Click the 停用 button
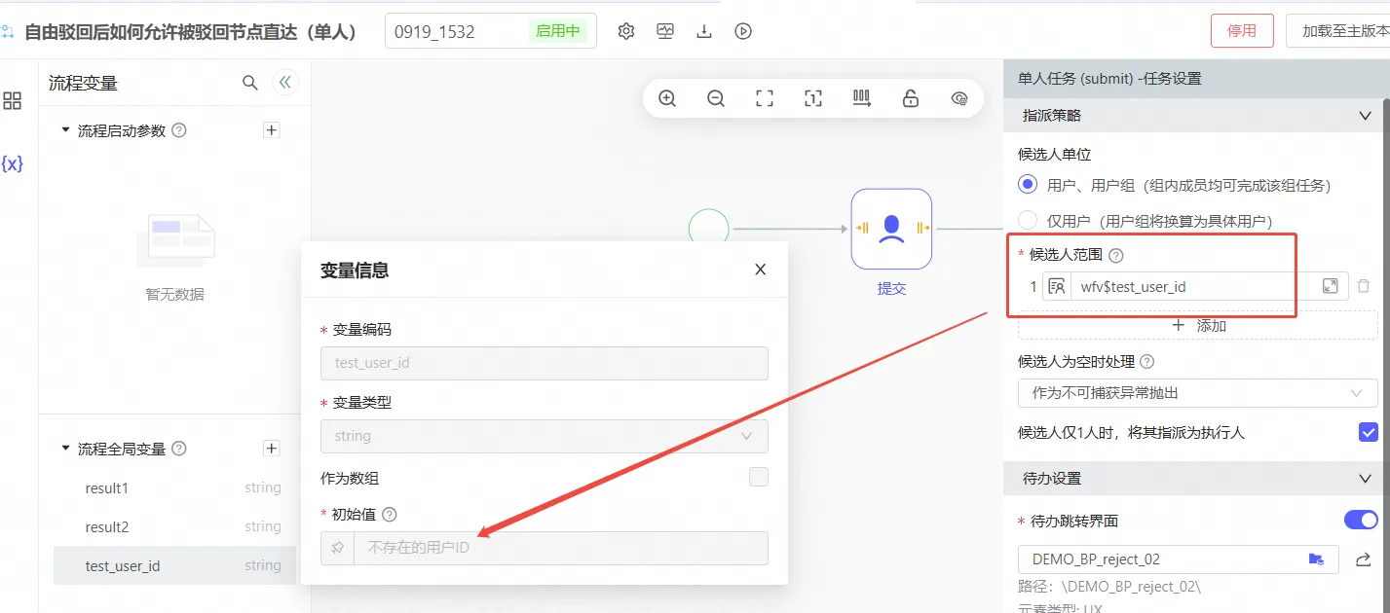 coord(1241,31)
